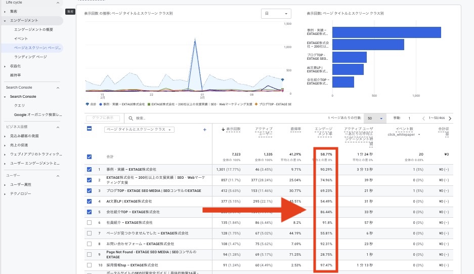Click ブログTOP legend color marker
Viewport: 474px width, 274px height.
point(256,104)
